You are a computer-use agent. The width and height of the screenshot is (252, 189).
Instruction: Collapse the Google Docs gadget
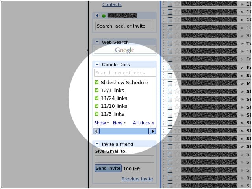click(x=97, y=64)
